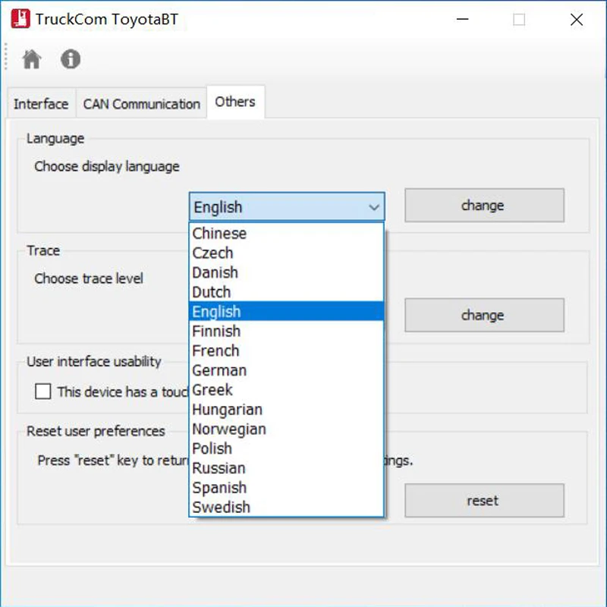Select the Others tab

click(x=235, y=102)
